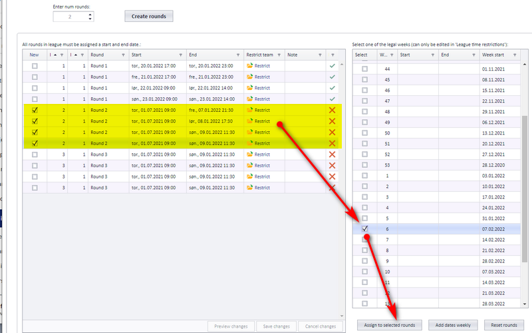Click red X on row ending lør., 08.01.2022 17:30
Screen dimensions: 532x333
[x=332, y=121]
